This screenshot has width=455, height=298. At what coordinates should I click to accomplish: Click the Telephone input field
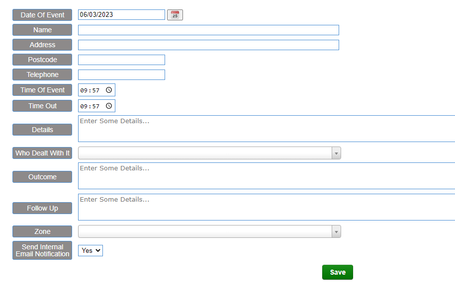coord(121,75)
